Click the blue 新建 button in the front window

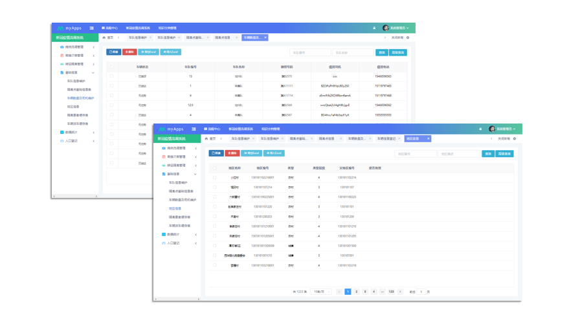pos(216,153)
